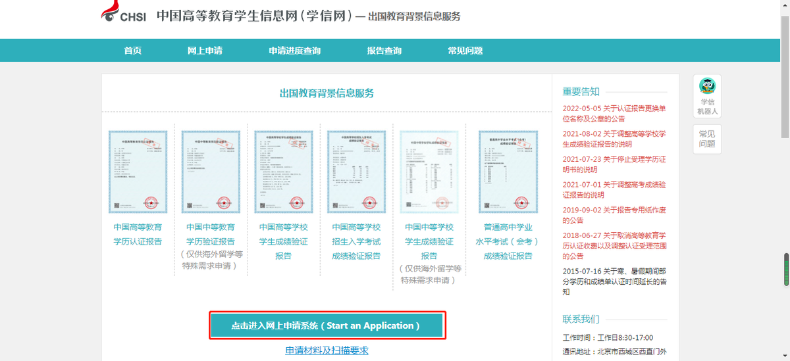Select 申请进度查询 in the nav bar
The image size is (790, 361).
coord(294,51)
